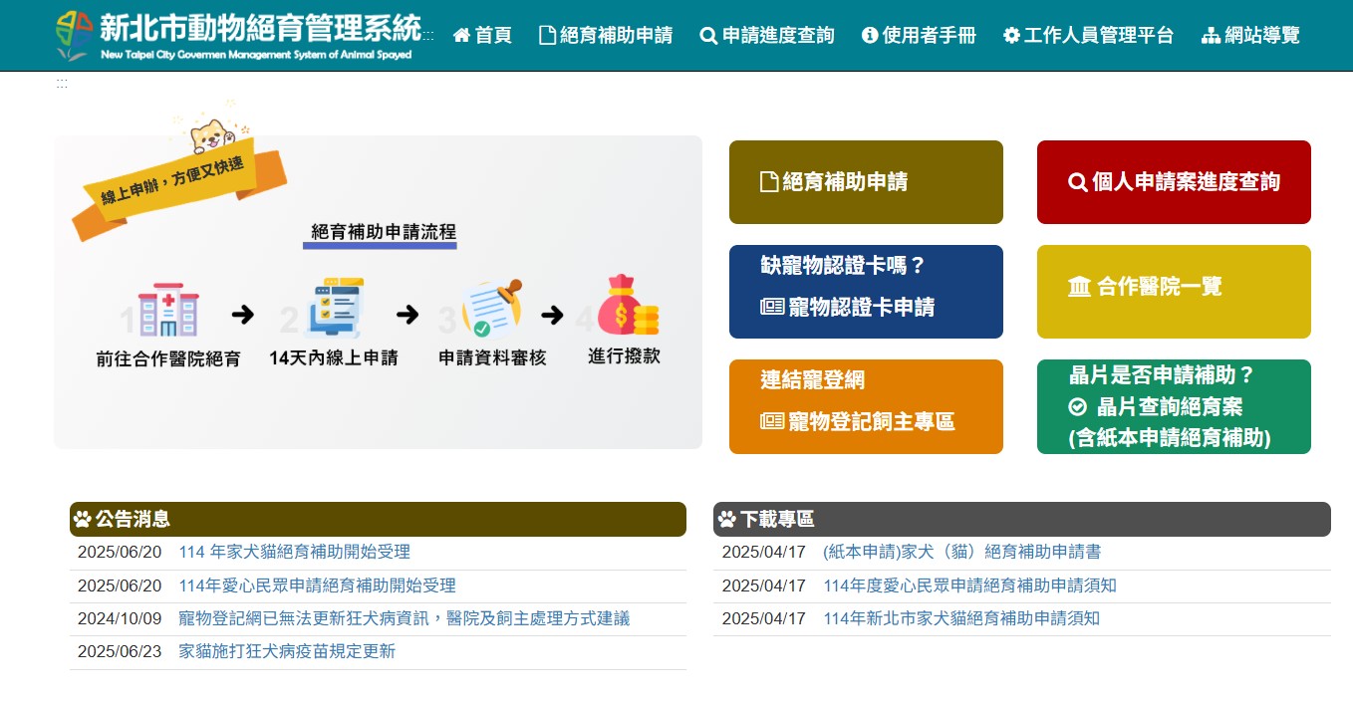1353x703 pixels.
Task: Open announcement 114 年家犬貓絕育補助開始受理
Action: (x=294, y=552)
